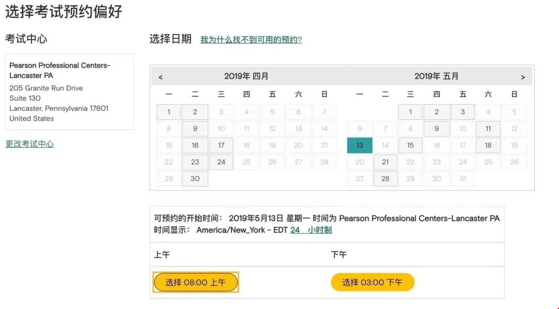This screenshot has width=559, height=309.
Task: Click address line 205 Granite Run Drive
Action: click(46, 88)
